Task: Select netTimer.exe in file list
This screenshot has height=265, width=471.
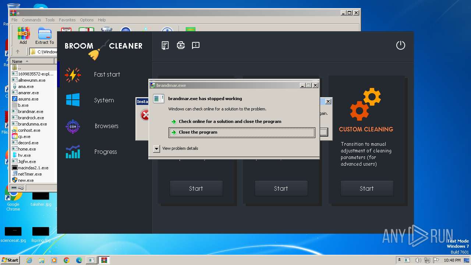Action: click(30, 174)
